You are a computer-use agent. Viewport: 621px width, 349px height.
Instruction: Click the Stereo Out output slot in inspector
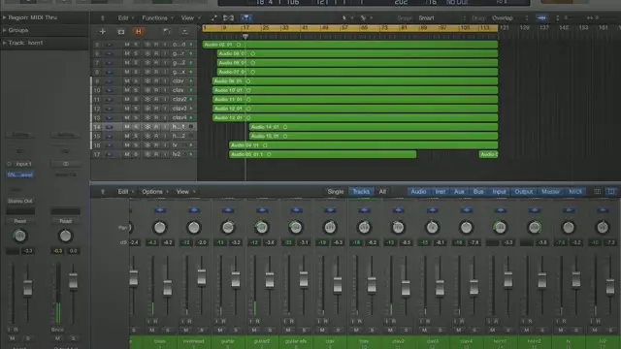tap(19, 201)
